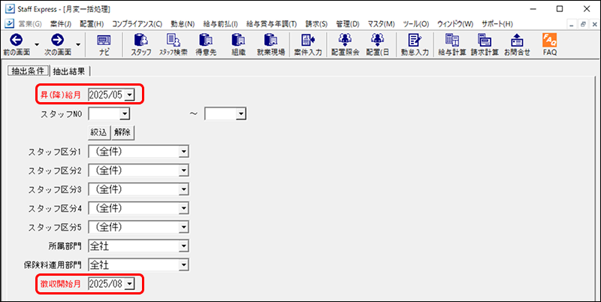This screenshot has height=302, width=601.
Task: Minimize the inner MDI child window
Action: 572,24
